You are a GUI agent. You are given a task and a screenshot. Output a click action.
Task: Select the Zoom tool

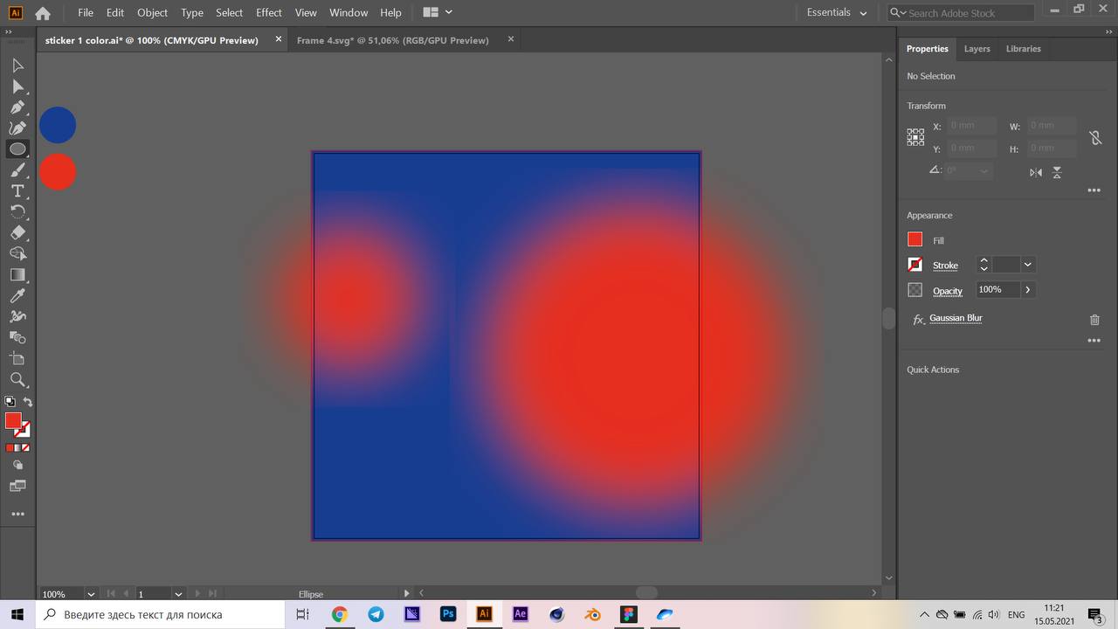pos(17,380)
